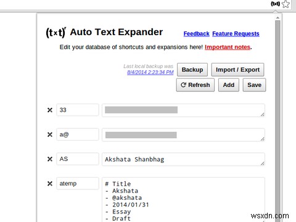
Task: Remove the AS shortcut entry
Action: tap(50, 159)
